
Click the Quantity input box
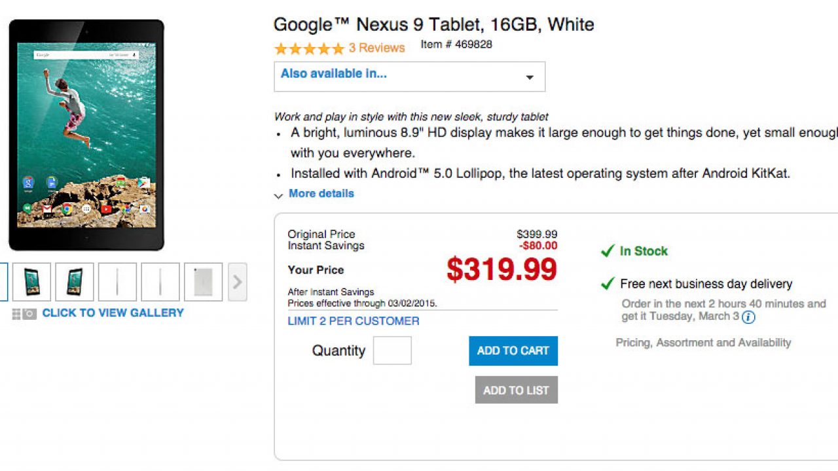pos(392,351)
